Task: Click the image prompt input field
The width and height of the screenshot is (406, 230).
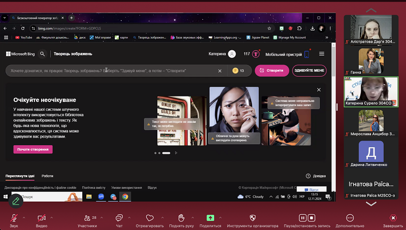Action: click(111, 71)
